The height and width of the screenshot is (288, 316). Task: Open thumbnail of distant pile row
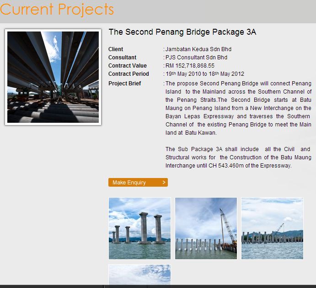point(272,228)
